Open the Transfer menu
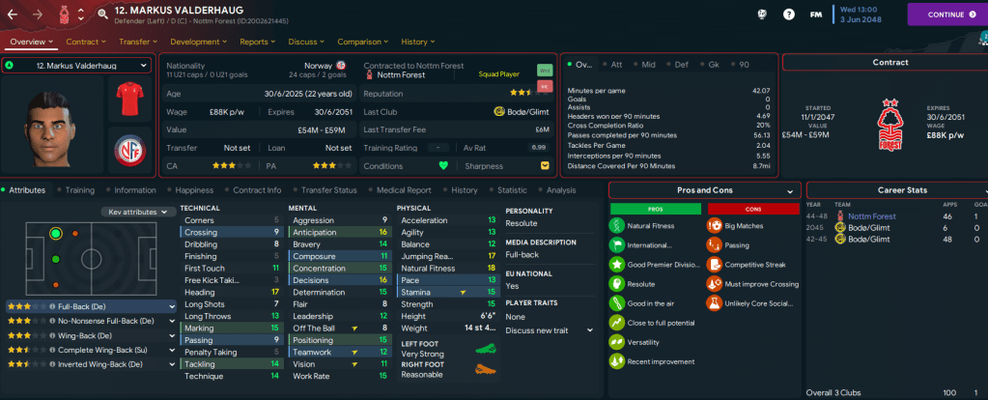Image resolution: width=988 pixels, height=400 pixels. pyautogui.click(x=137, y=42)
